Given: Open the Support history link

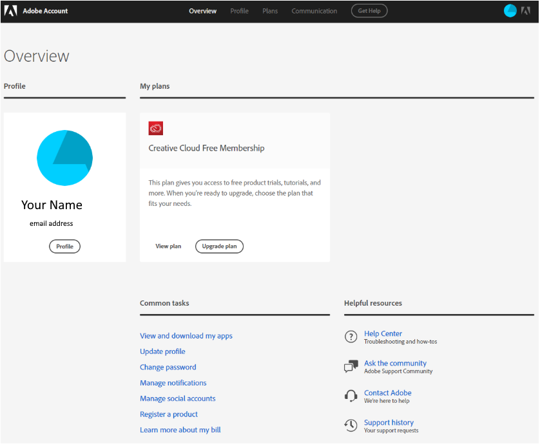Looking at the screenshot, I should (389, 423).
